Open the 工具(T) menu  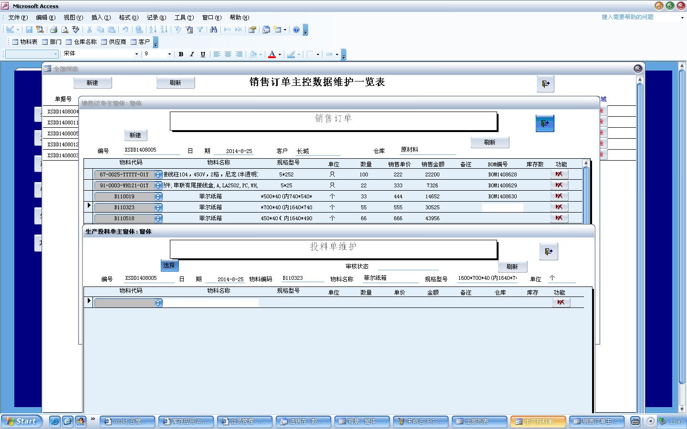tap(184, 18)
